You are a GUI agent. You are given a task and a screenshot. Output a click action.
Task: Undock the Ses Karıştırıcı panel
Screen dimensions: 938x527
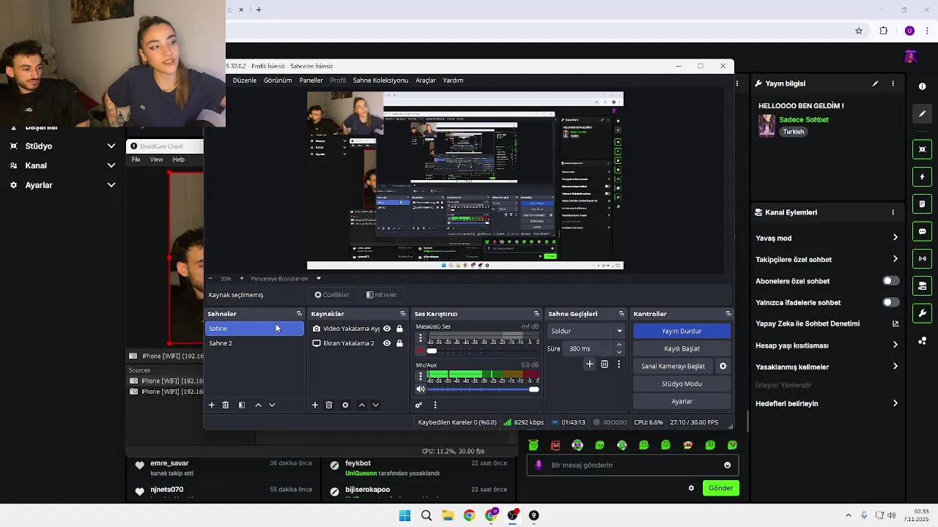[x=536, y=314]
